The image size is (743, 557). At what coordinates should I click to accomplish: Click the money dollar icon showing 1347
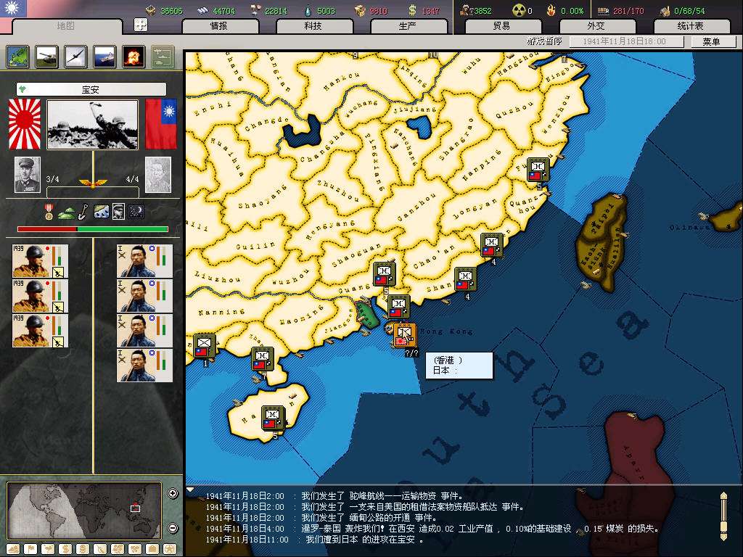click(x=412, y=10)
